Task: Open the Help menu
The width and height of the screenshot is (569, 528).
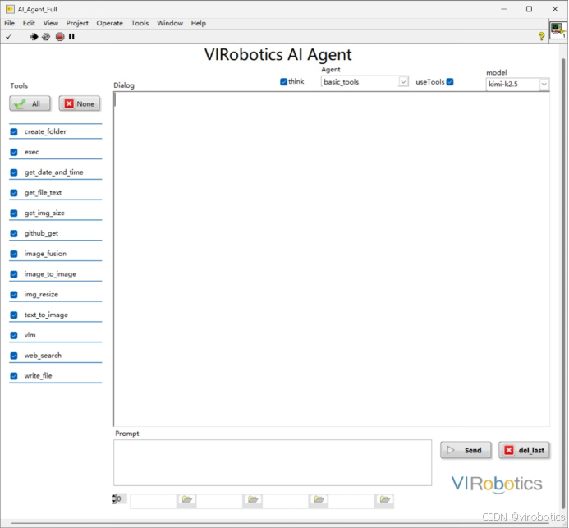Action: tap(198, 23)
